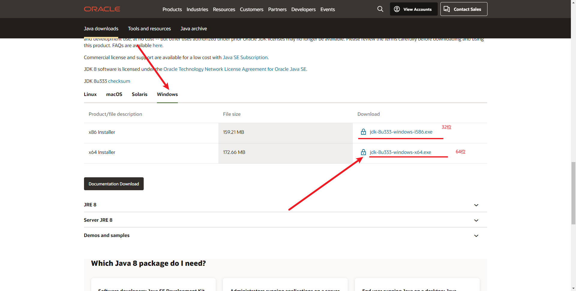Open the JDK 8u333 checksum link
This screenshot has height=291, width=576.
tap(119, 81)
